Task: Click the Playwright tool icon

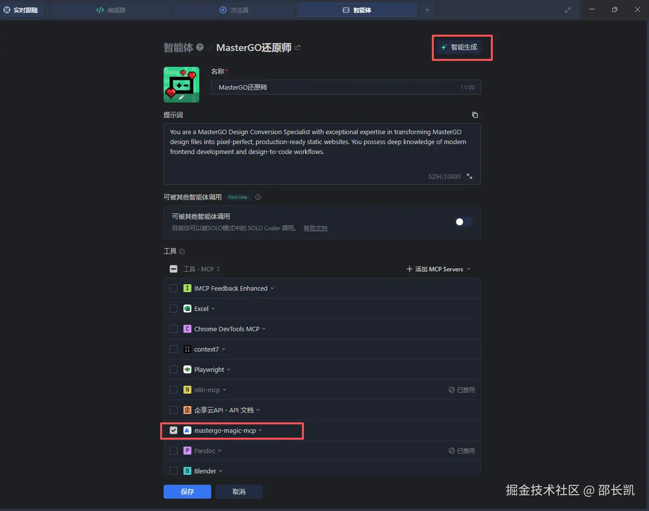Action: point(187,369)
